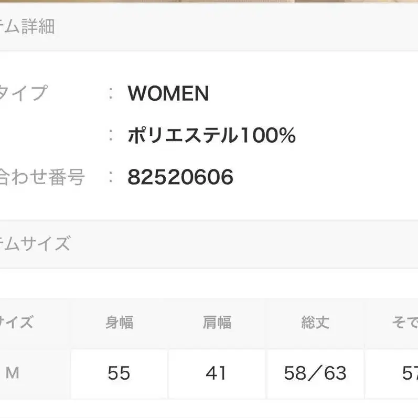Select the M size row label

tap(13, 373)
